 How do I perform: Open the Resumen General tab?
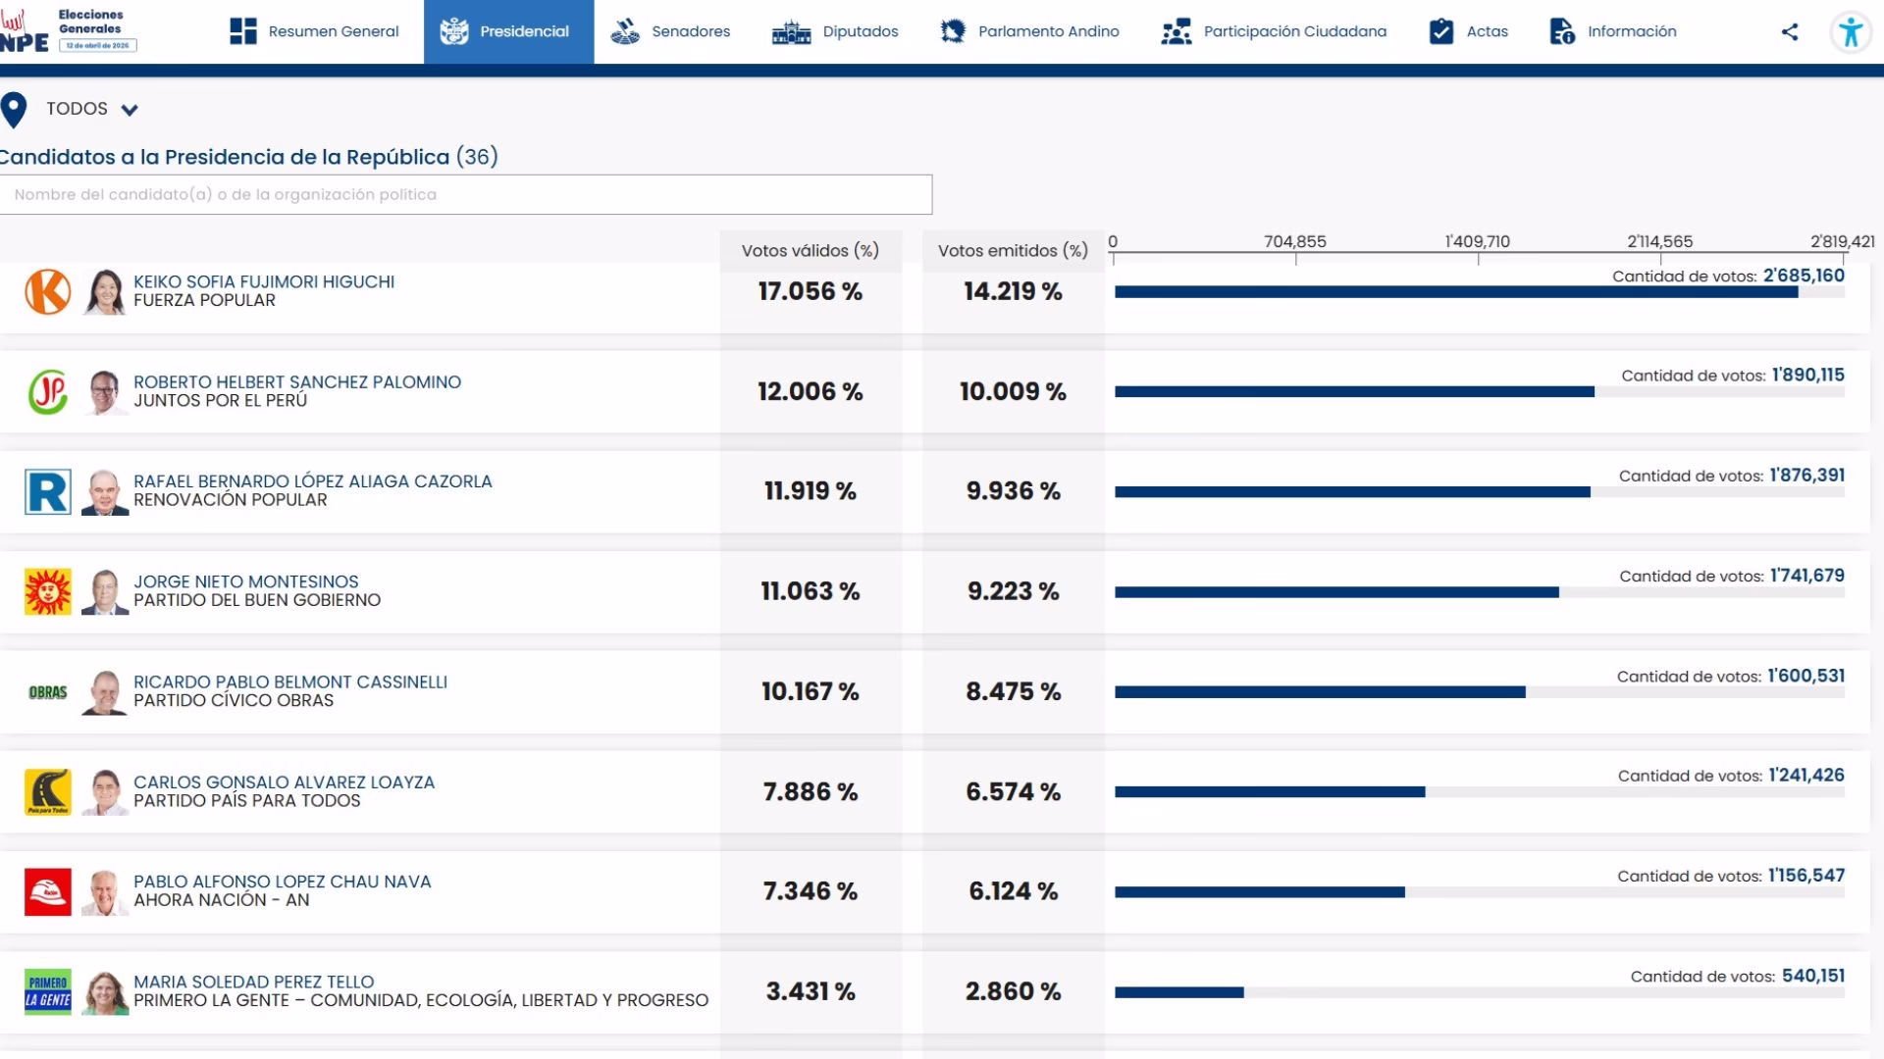click(314, 31)
